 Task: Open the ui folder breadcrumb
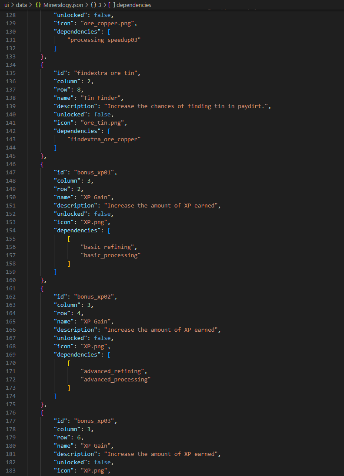tap(7, 5)
